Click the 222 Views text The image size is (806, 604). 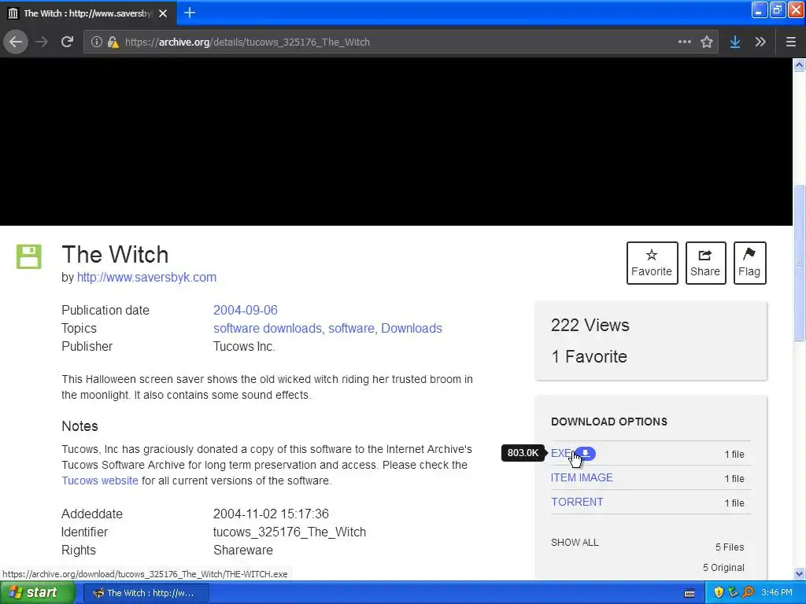tap(590, 325)
